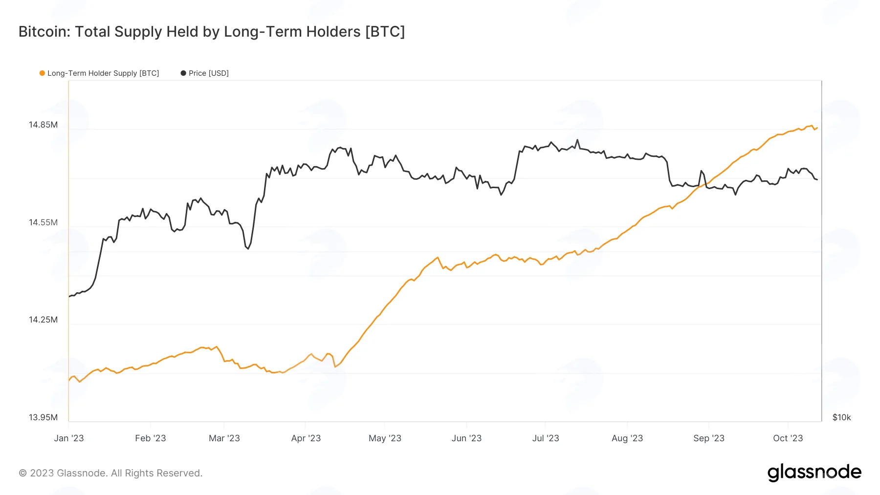Click the black legend dot for price

(183, 73)
